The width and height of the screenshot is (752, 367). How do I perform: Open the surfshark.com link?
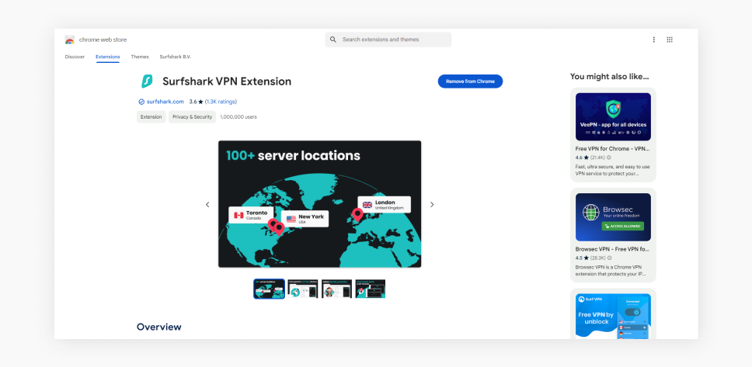165,102
